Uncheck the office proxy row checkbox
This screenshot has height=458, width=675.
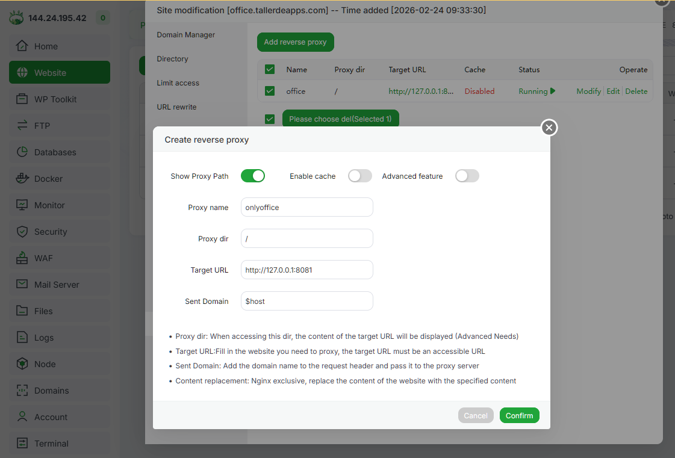[x=270, y=91]
